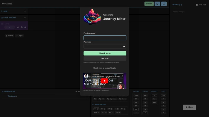Click the Workspace title in top bar
Image resolution: width=209 pixels, height=117 pixels.
pos(7,4)
